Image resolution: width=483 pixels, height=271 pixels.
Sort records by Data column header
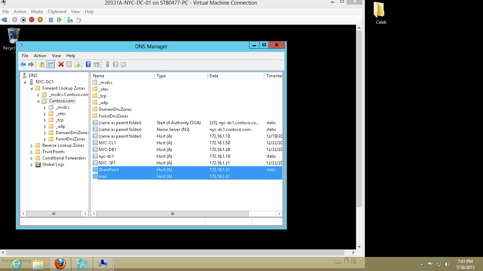[236, 76]
